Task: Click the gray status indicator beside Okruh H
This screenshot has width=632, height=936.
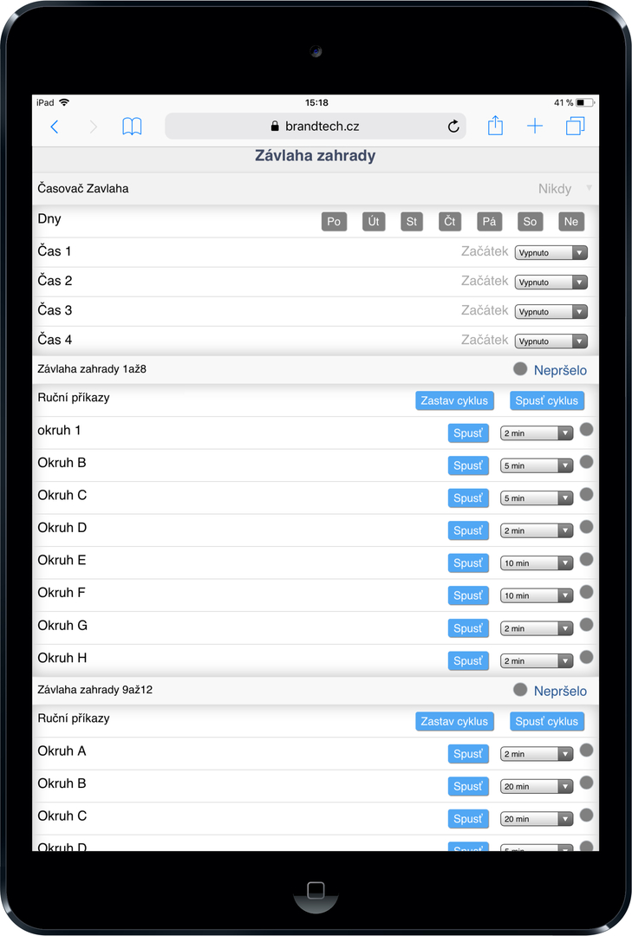Action: [x=587, y=657]
